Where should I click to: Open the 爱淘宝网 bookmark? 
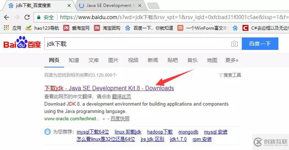tap(76, 28)
